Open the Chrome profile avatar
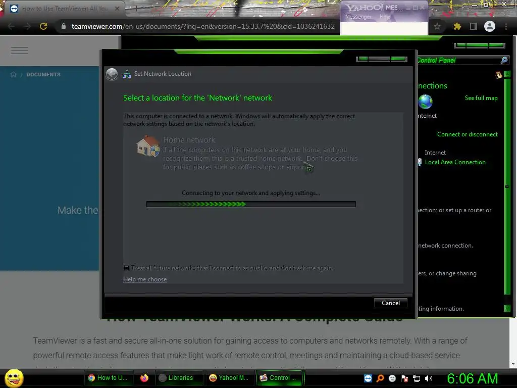The image size is (517, 388). [490, 26]
